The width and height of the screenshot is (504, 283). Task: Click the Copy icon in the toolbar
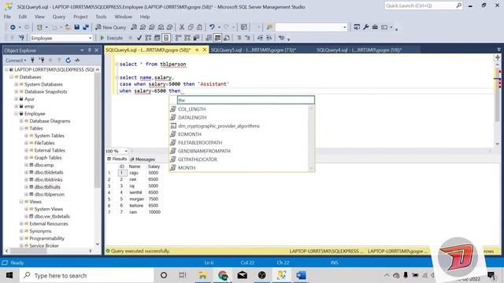point(191,28)
